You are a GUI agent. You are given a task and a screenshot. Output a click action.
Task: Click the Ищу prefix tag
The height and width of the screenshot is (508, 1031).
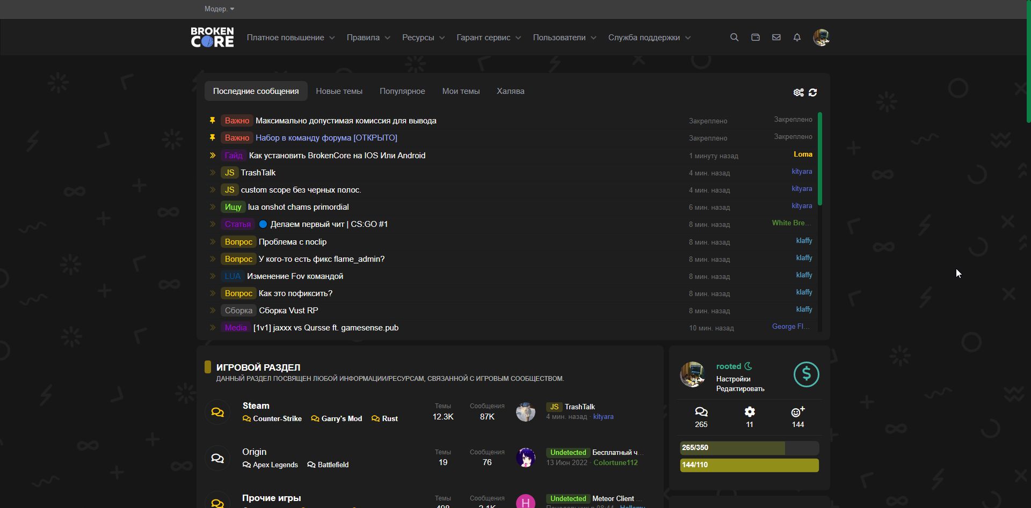click(233, 207)
